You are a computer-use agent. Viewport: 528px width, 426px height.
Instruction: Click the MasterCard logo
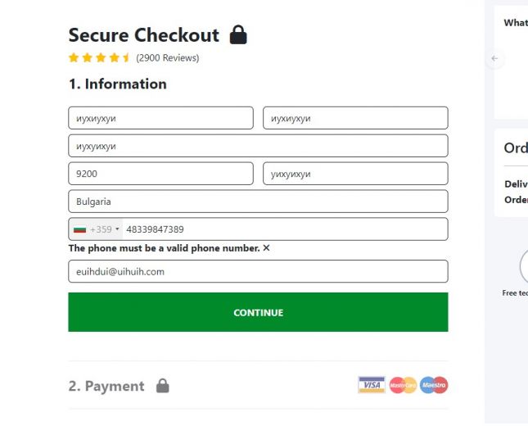pos(403,385)
